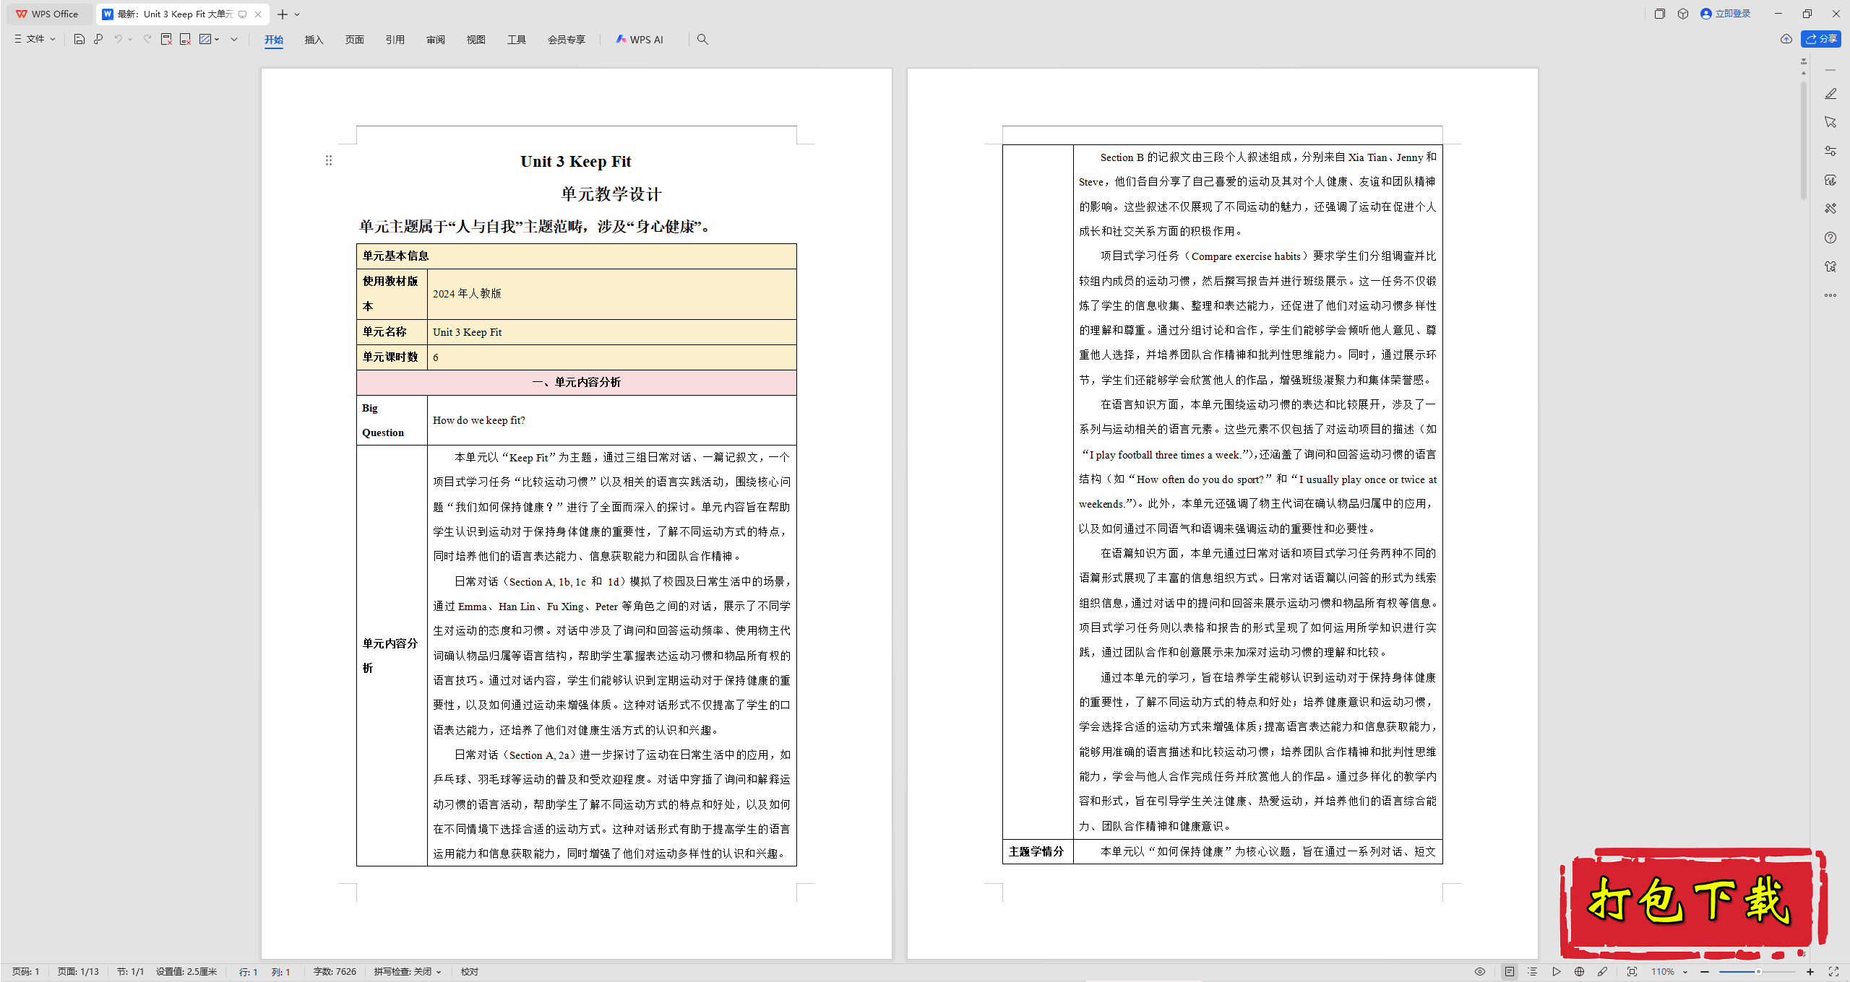Click the '2024 年人教版' table cell
Viewport: 1850px width, 982px height.
pos(612,294)
